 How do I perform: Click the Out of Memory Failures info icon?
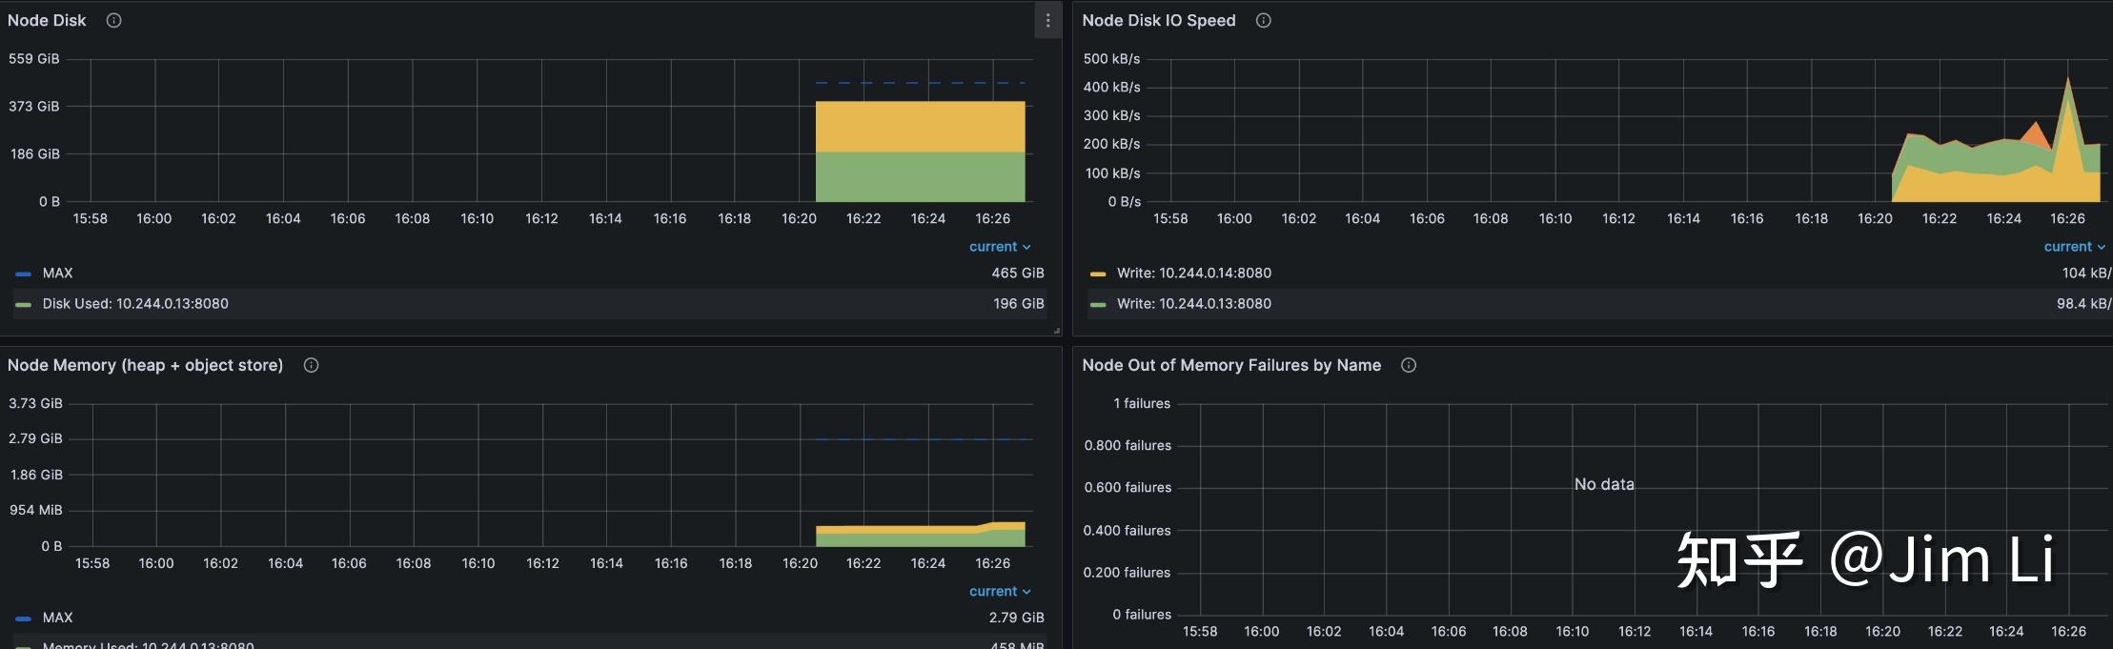tap(1409, 365)
